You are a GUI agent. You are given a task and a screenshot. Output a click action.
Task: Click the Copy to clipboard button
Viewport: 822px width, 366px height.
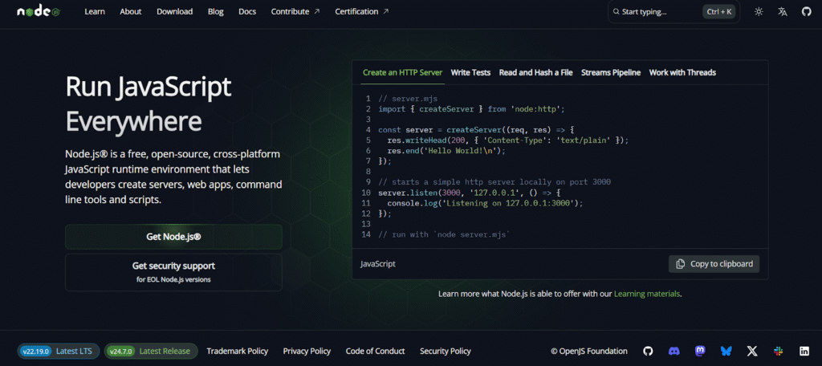pyautogui.click(x=714, y=264)
